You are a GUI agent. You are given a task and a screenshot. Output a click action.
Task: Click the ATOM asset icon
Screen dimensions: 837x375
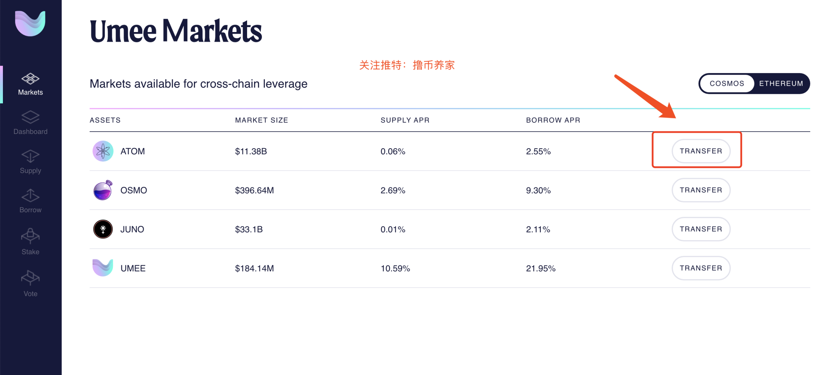(x=103, y=151)
